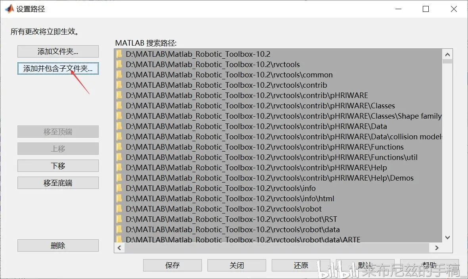This screenshot has height=279, width=468.
Task: Click the MATLAB logo in title bar
Action: point(10,9)
